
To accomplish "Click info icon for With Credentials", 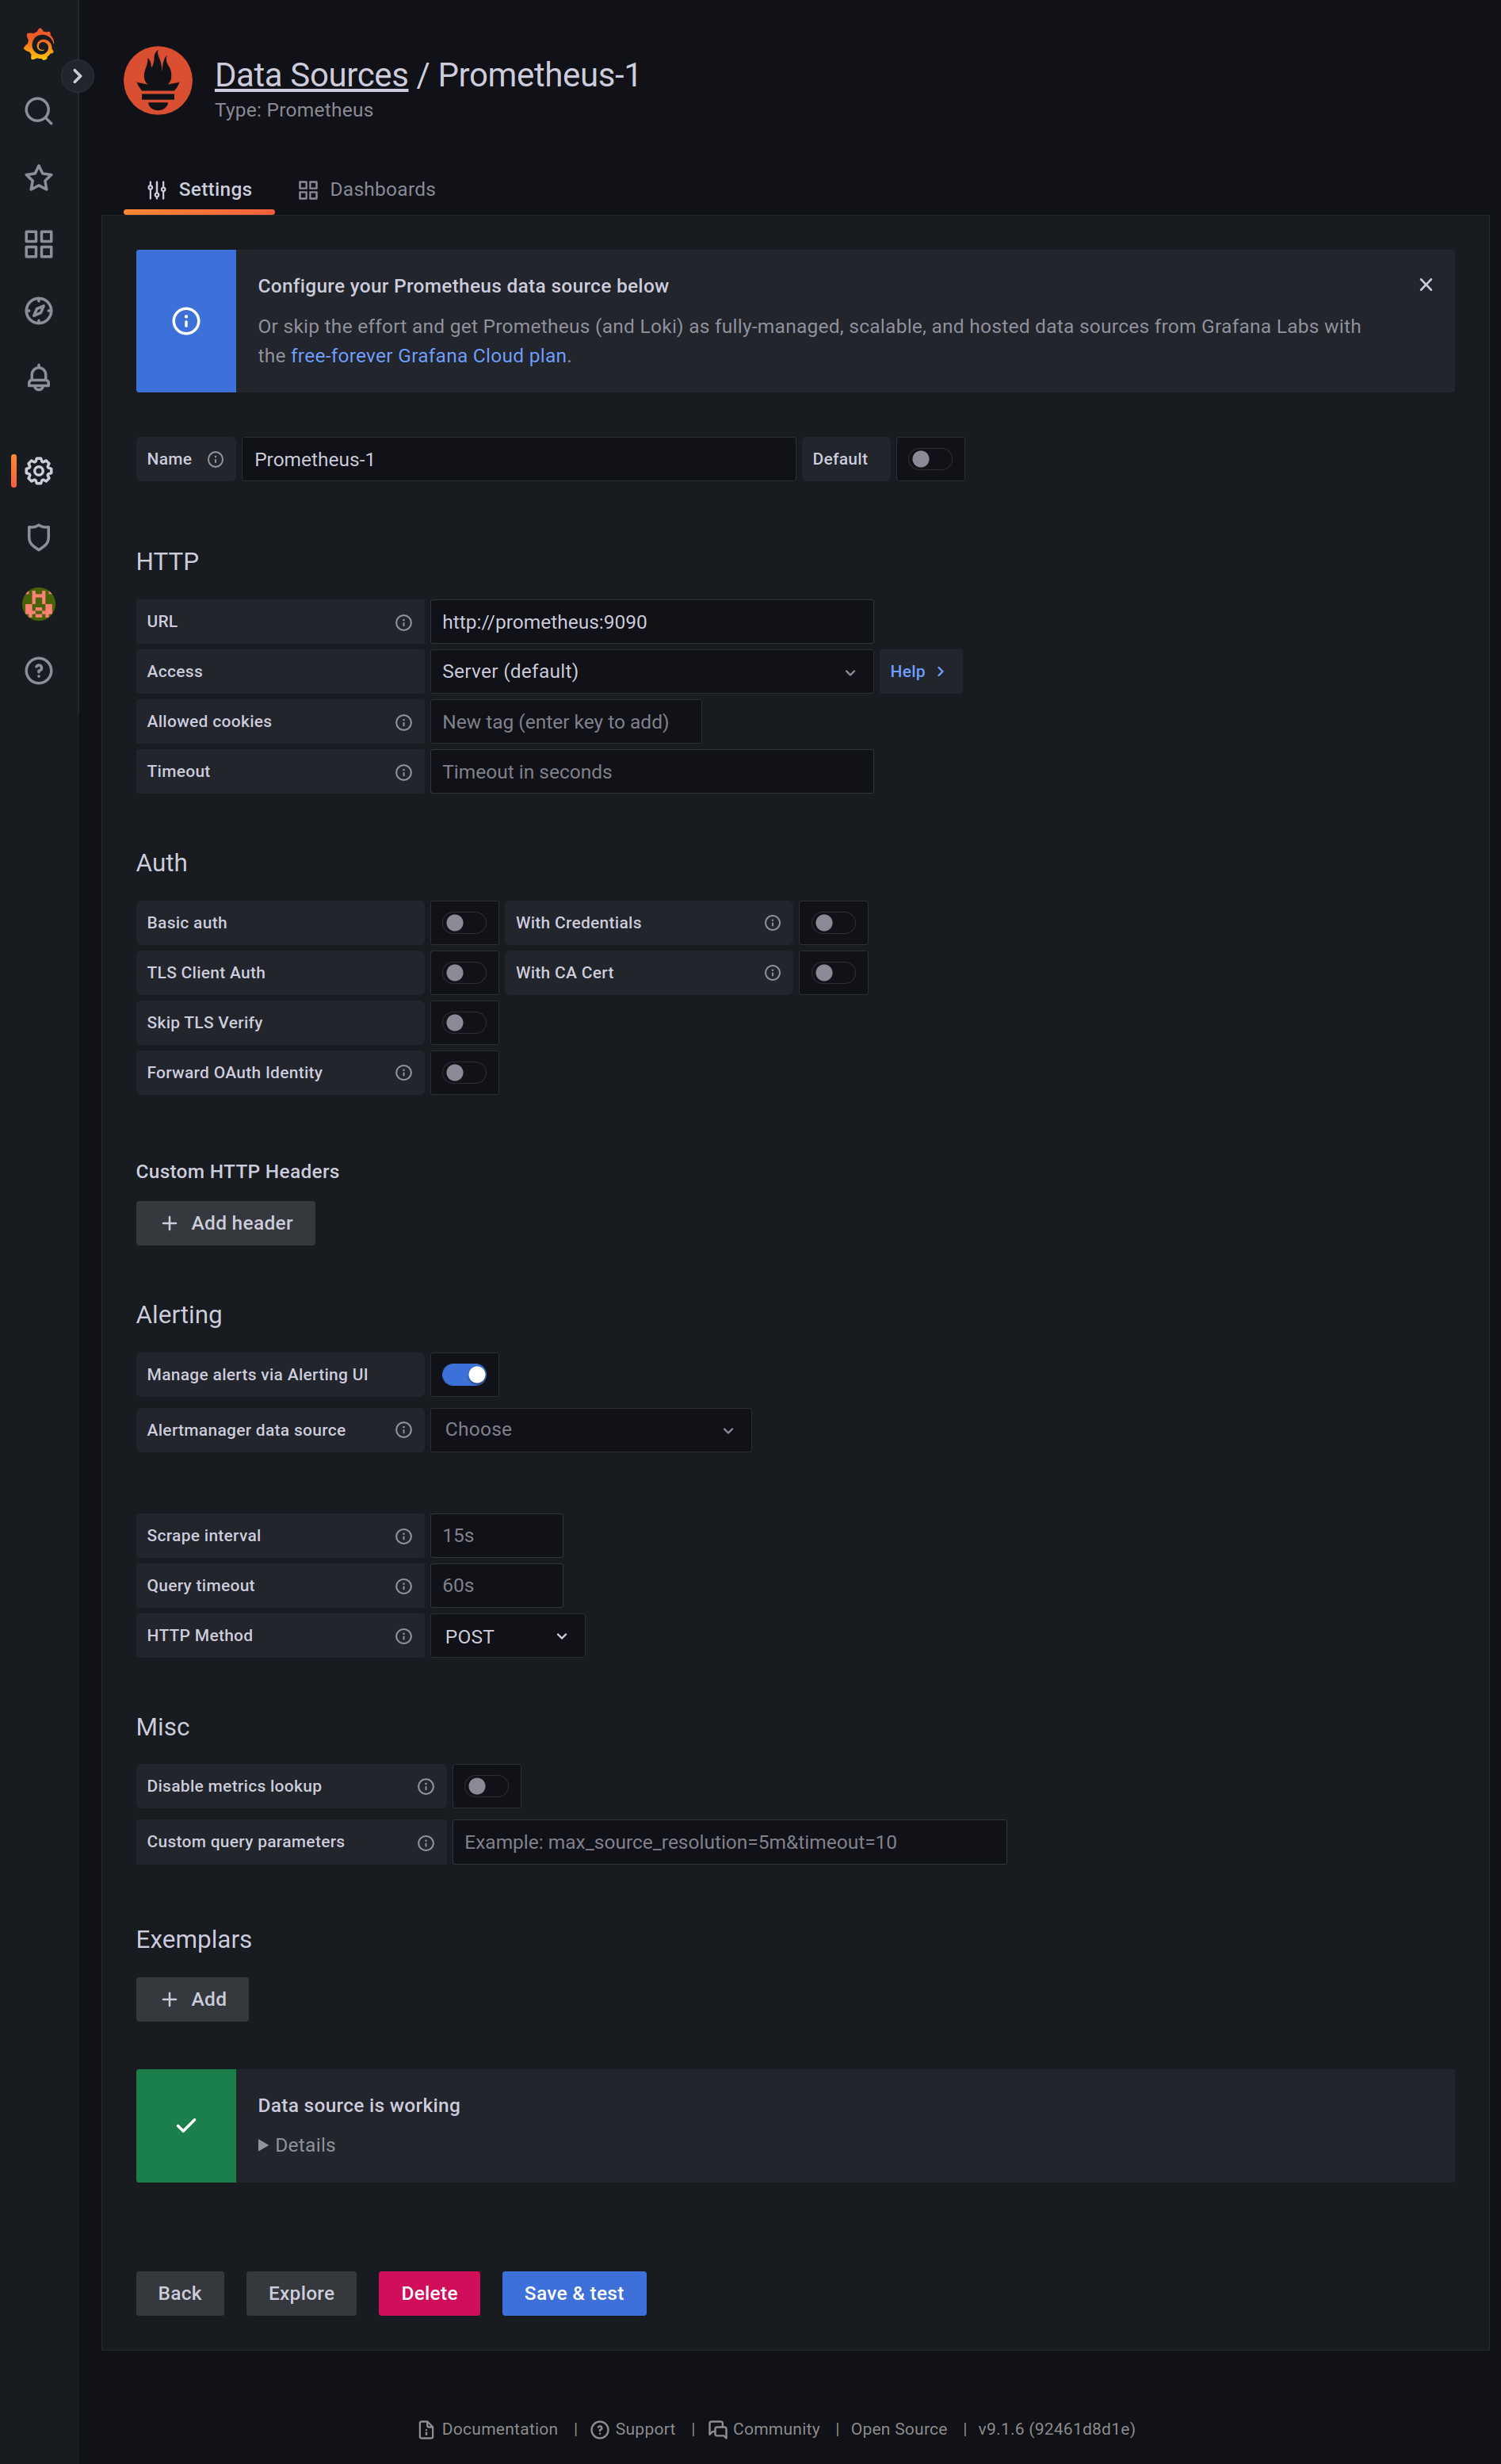I will [773, 923].
